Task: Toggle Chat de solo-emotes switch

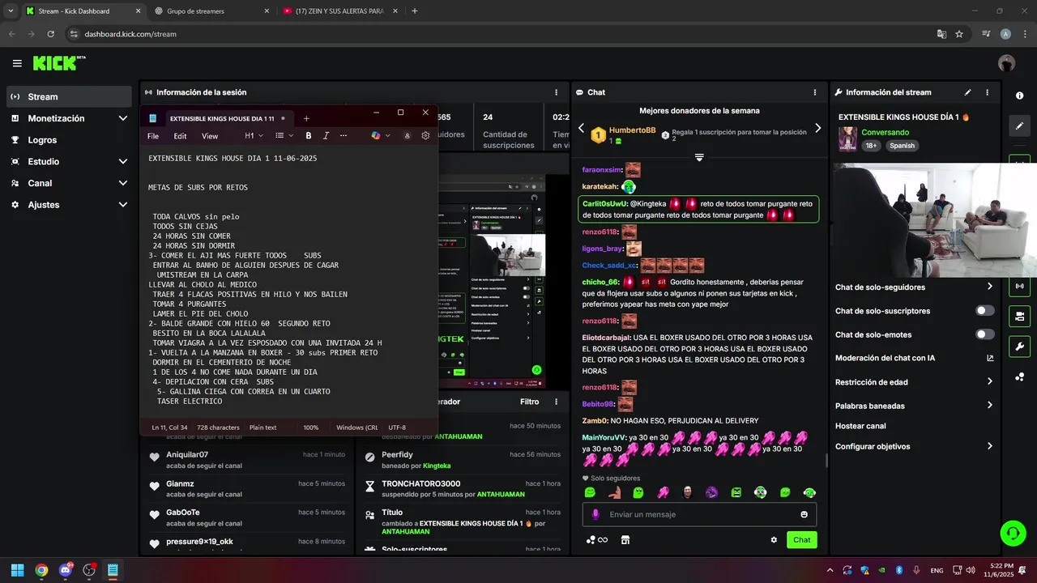Action: pos(984,334)
